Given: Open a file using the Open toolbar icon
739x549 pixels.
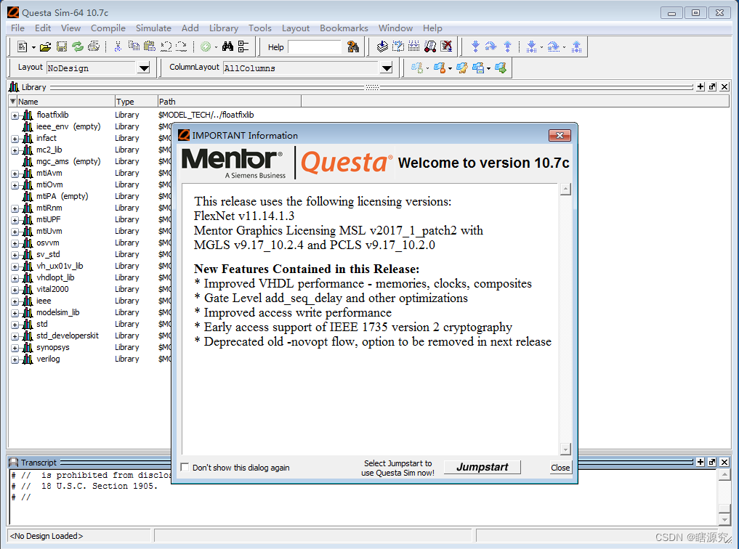Looking at the screenshot, I should (44, 46).
